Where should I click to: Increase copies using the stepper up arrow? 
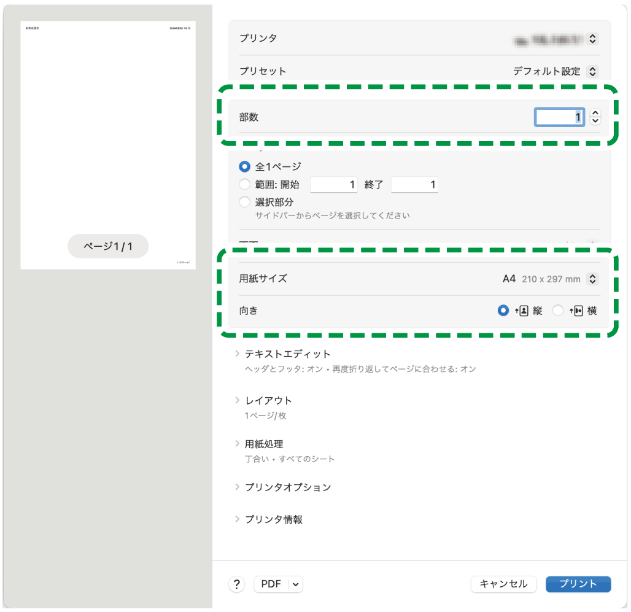(x=595, y=114)
